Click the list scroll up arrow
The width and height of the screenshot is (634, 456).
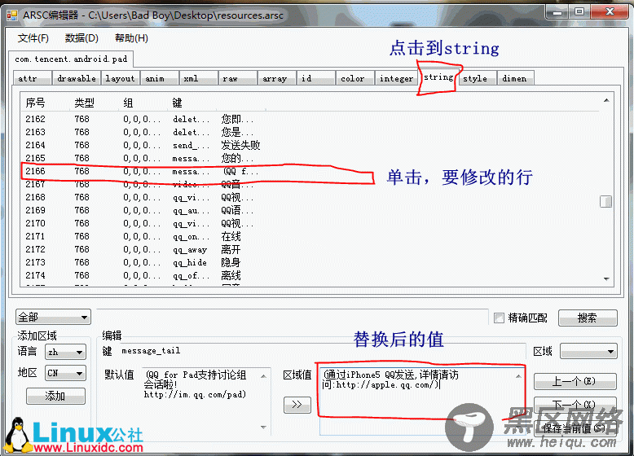[606, 100]
